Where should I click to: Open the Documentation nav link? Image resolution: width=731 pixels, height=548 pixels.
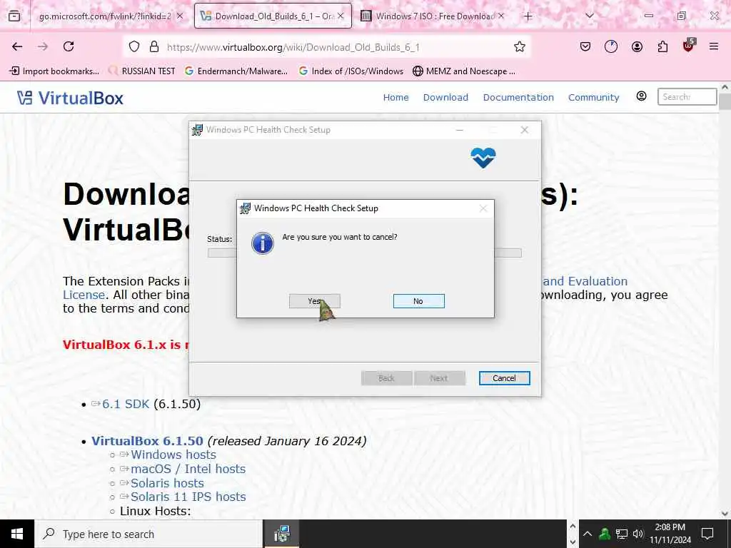pyautogui.click(x=518, y=97)
